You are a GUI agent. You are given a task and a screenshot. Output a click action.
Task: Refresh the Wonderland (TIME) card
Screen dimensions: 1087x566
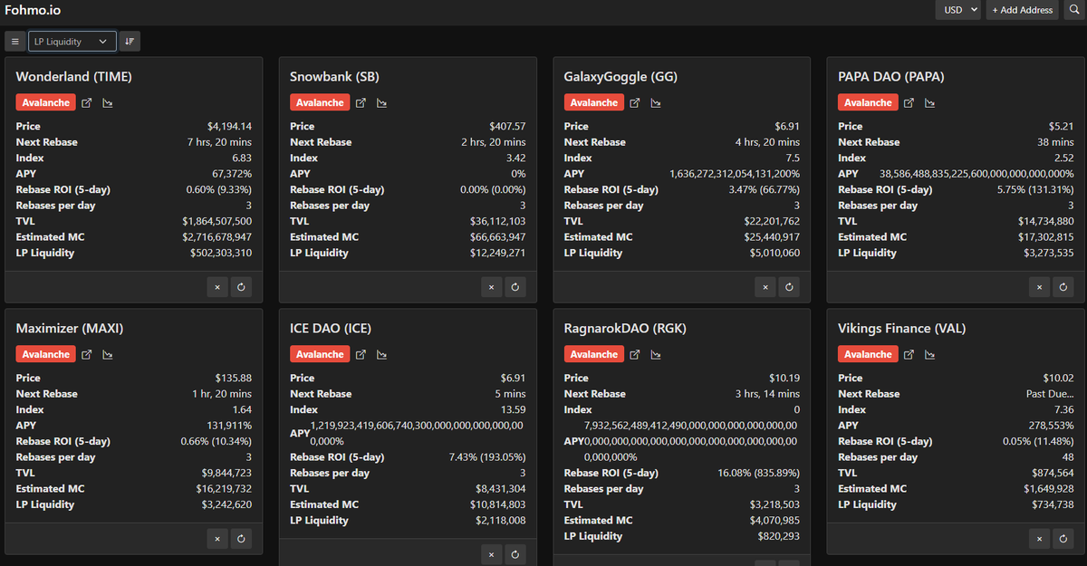(241, 287)
